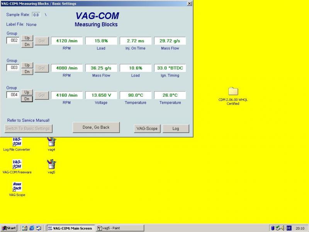309x232 pixels.
Task: Decrease Group 004 using its Dn button
Action: [26, 99]
